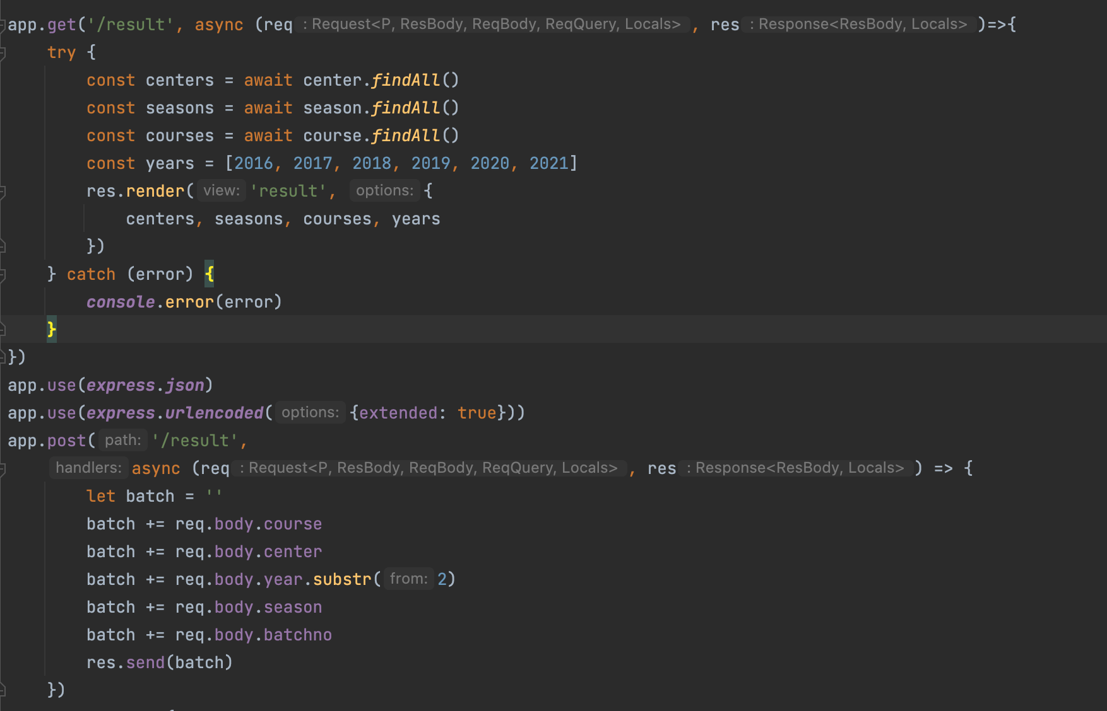Click req.body.batchno property
The width and height of the screenshot is (1107, 711).
pos(297,635)
